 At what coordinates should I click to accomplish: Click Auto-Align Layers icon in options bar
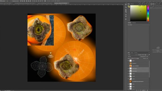(45, 1)
